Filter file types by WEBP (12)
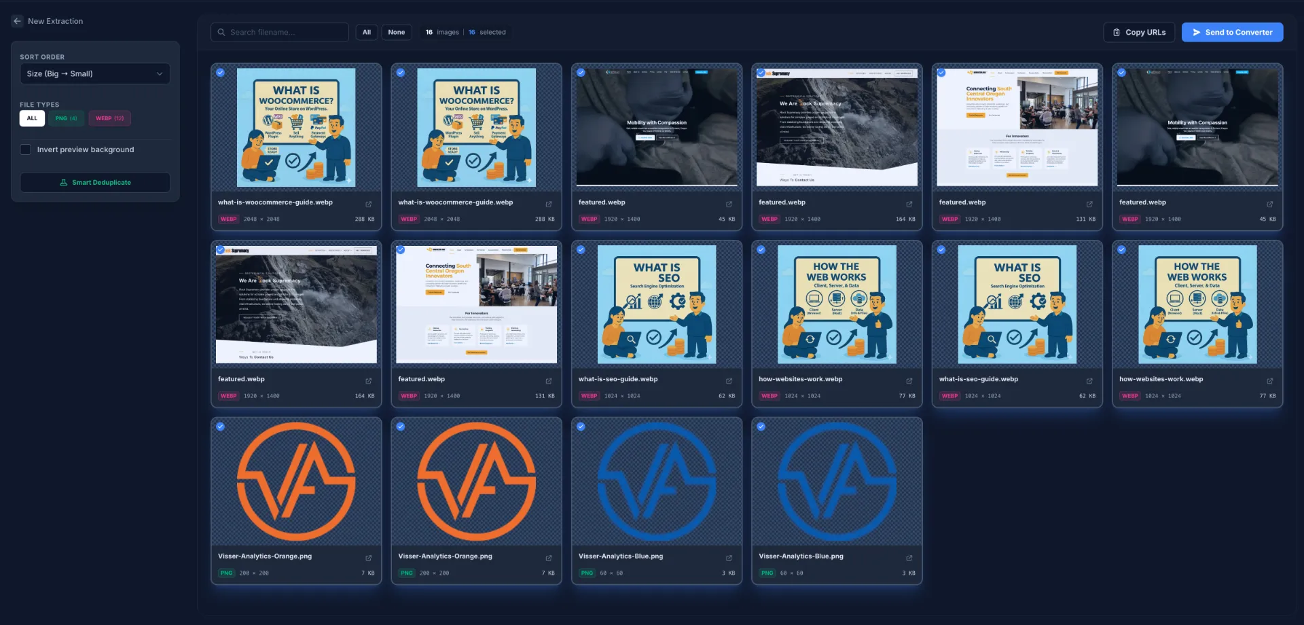This screenshot has height=625, width=1304. pyautogui.click(x=109, y=118)
